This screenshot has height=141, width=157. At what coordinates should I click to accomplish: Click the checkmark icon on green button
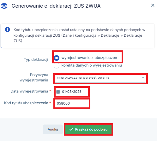click(71, 129)
